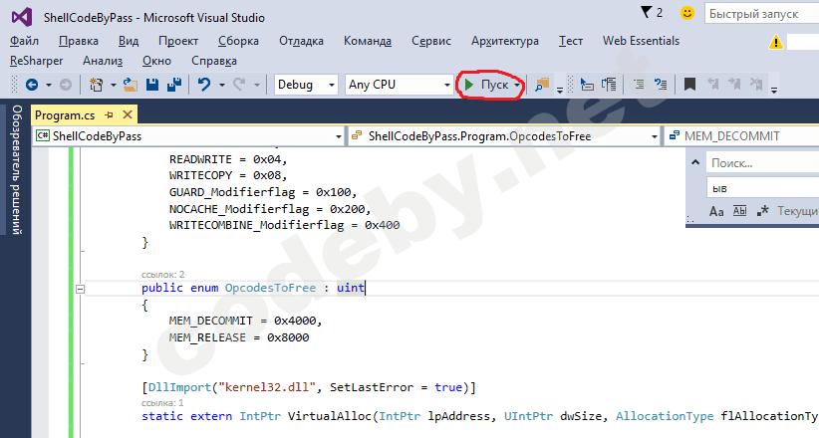Collapse the OpcodesToFree enum code block
Viewport: 819px width, 438px height.
click(81, 289)
